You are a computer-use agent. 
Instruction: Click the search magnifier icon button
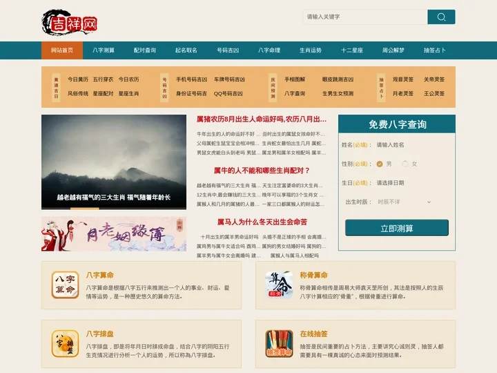[441, 17]
